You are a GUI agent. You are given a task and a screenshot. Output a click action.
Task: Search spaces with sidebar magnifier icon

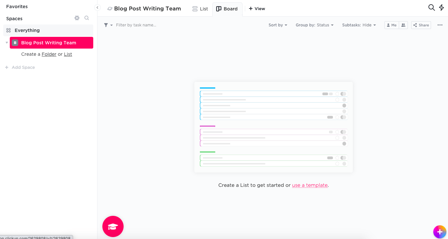point(87,18)
